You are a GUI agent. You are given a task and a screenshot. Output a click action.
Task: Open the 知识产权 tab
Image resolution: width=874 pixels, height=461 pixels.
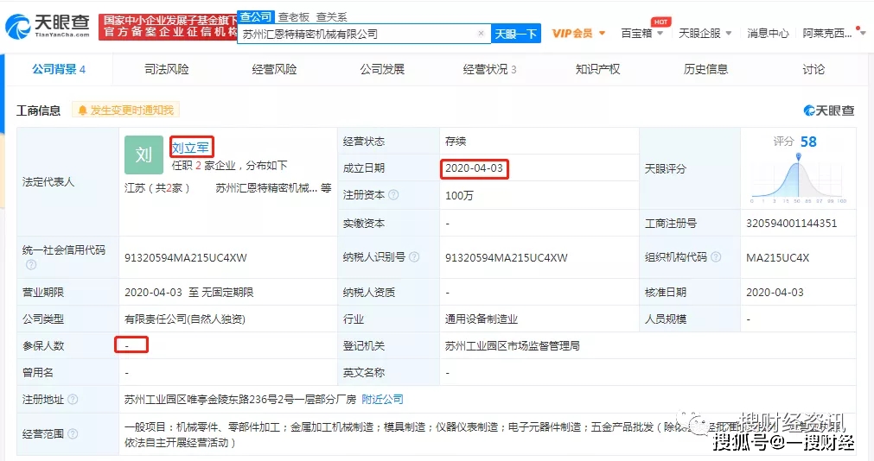[597, 69]
